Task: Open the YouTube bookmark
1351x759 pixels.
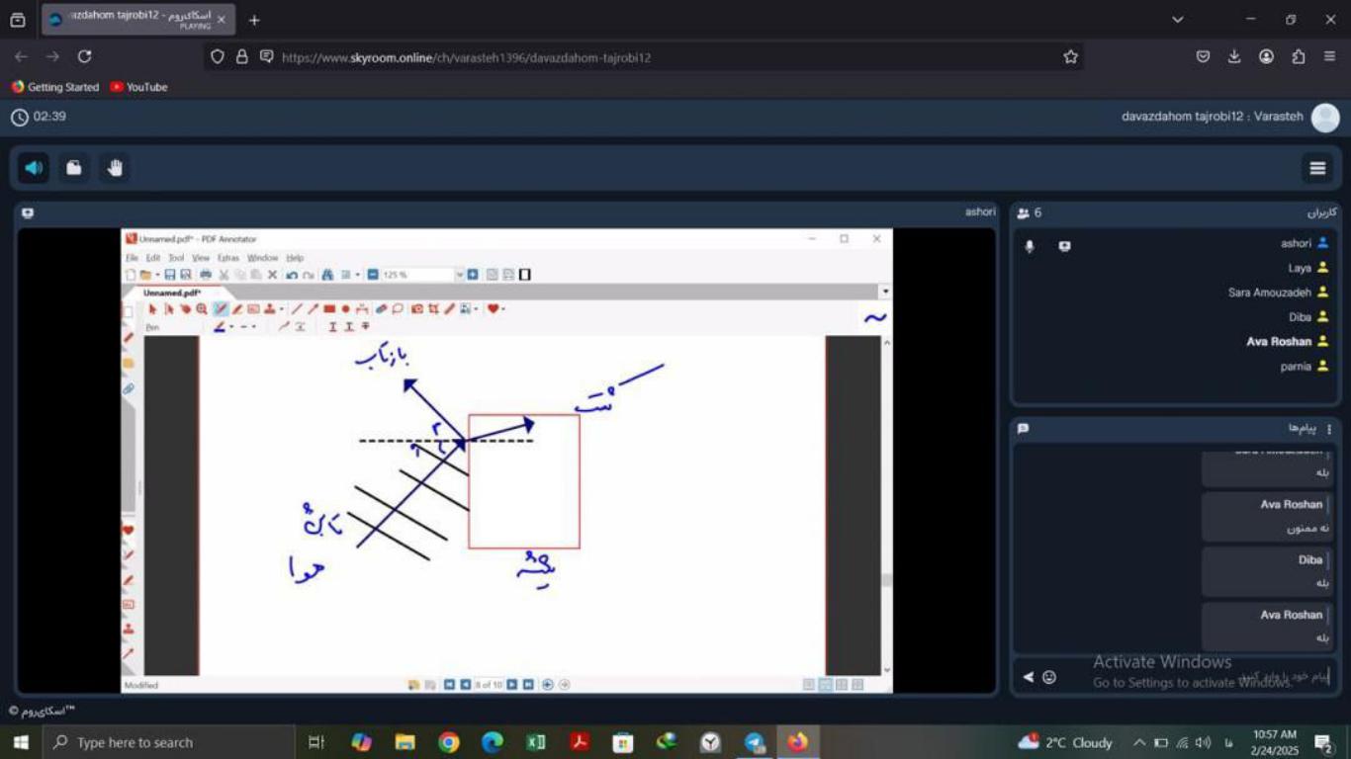Action: 139,87
